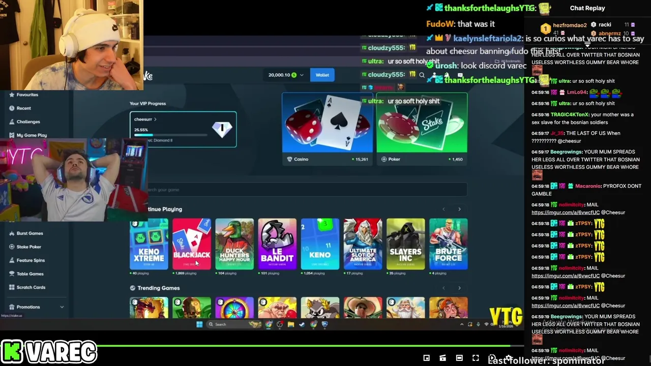This screenshot has height=366, width=651.
Task: Click Trending Games previous arrow
Action: (x=443, y=288)
